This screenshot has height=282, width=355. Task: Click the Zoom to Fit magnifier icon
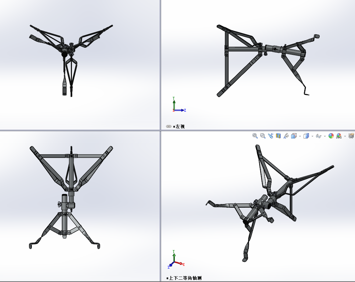click(x=255, y=136)
